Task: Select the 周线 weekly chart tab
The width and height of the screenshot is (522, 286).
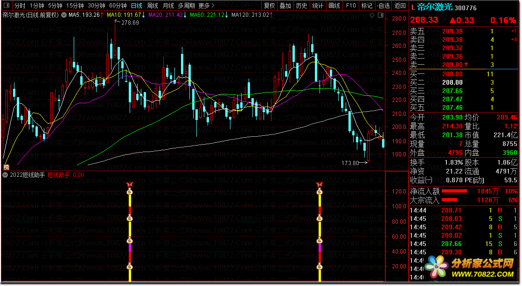Action: pos(153,6)
